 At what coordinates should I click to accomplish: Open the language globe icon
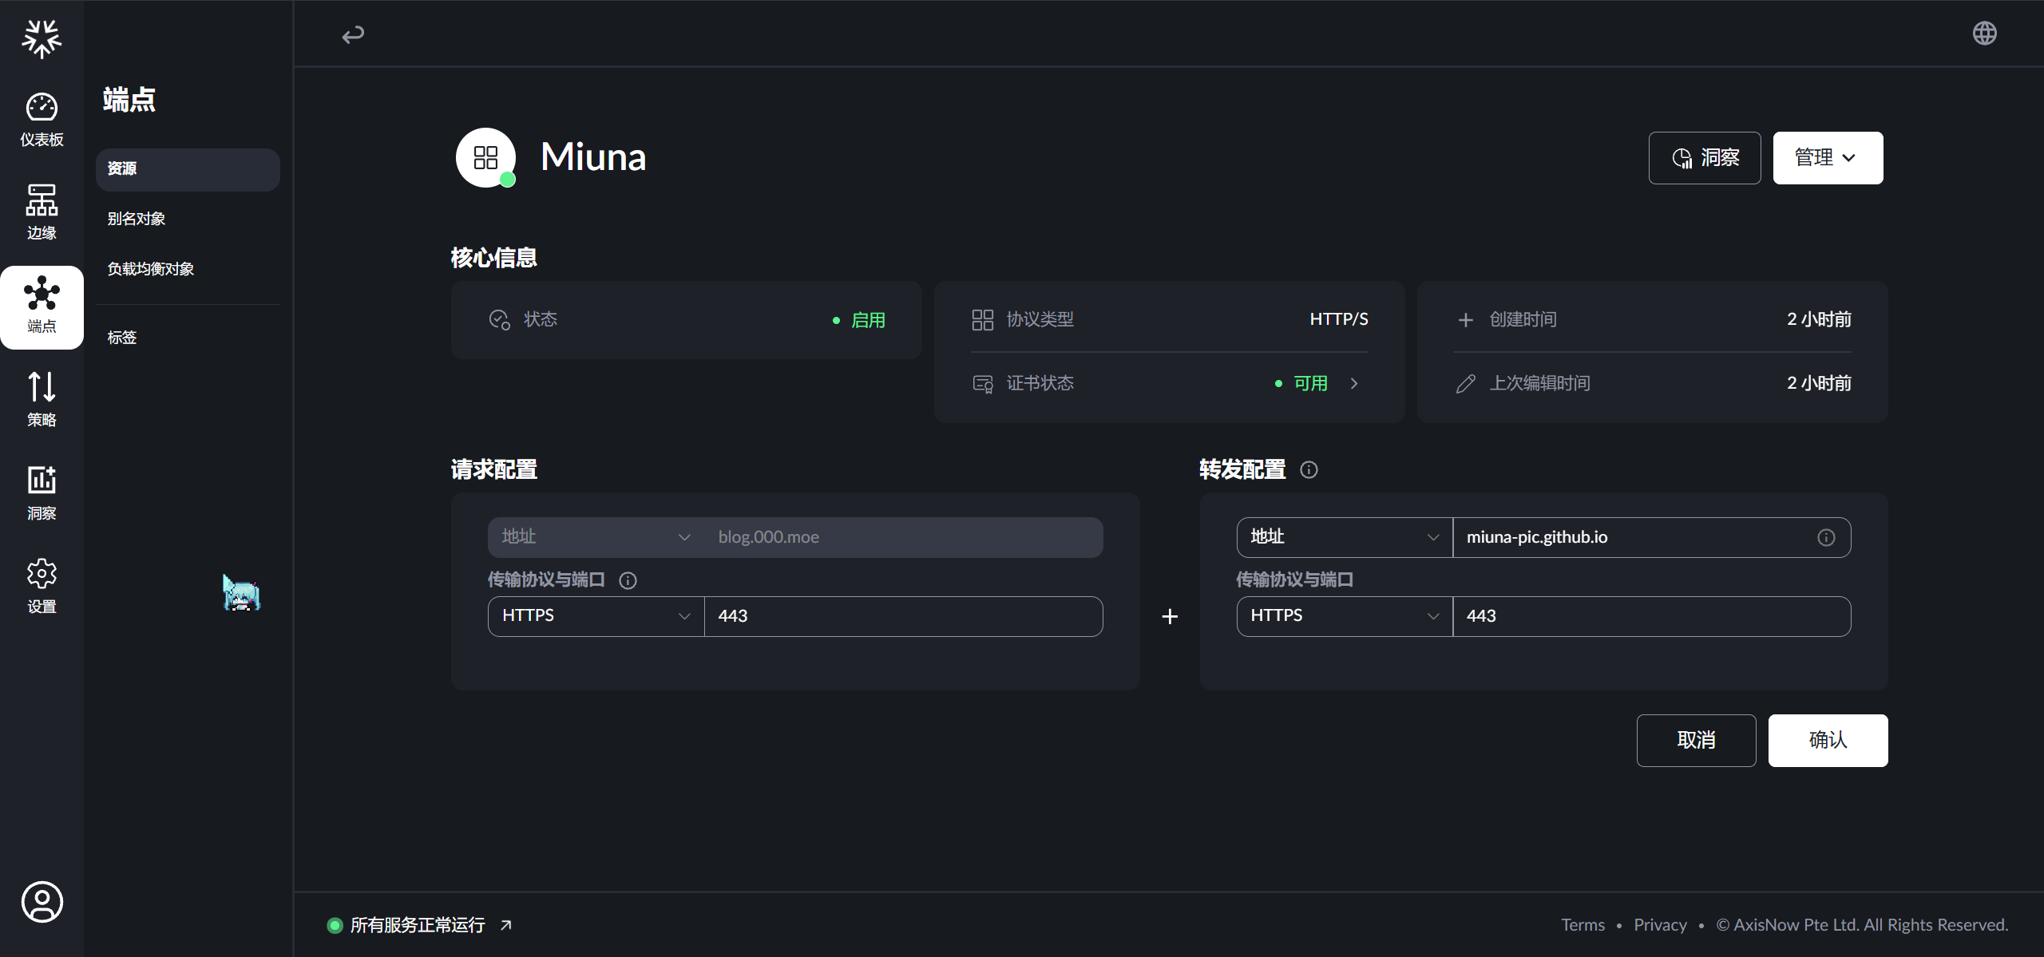pos(1984,34)
